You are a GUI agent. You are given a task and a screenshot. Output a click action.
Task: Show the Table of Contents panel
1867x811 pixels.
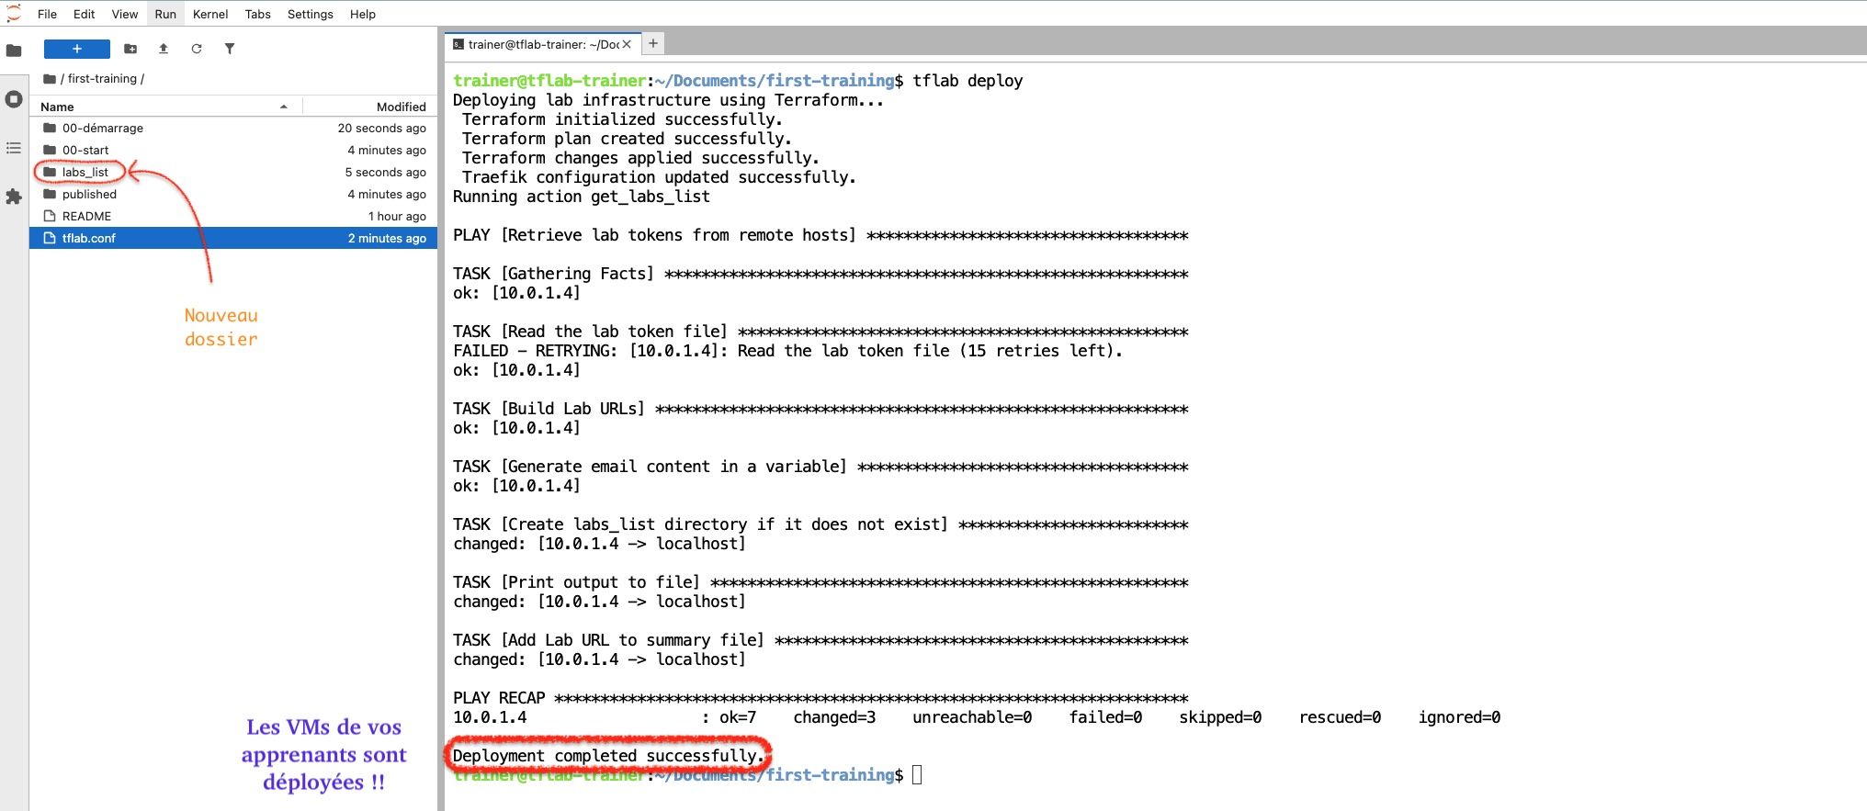[14, 148]
